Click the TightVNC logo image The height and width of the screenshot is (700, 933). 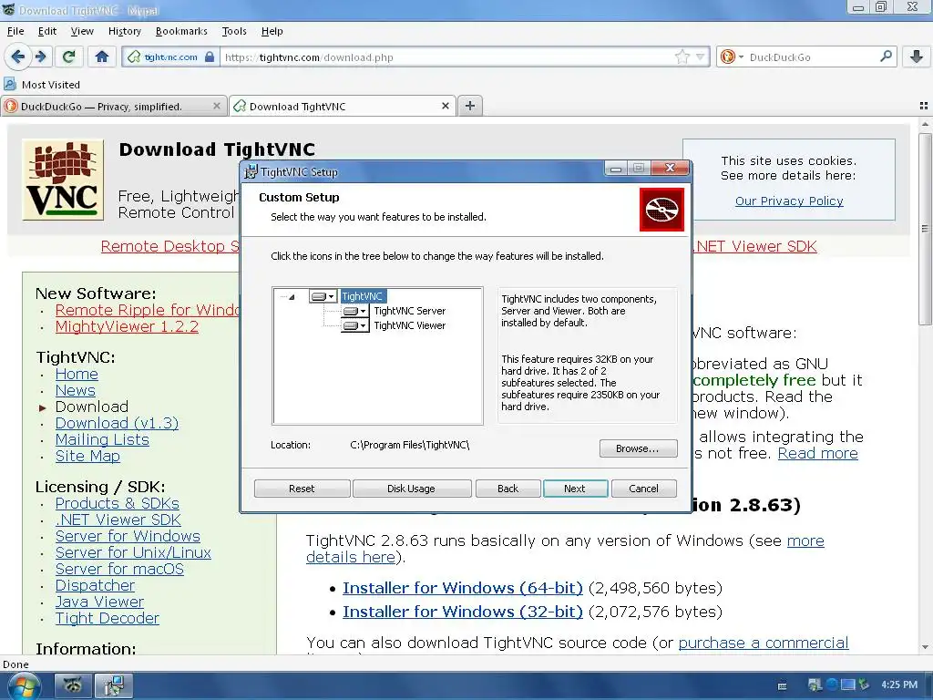(x=63, y=180)
